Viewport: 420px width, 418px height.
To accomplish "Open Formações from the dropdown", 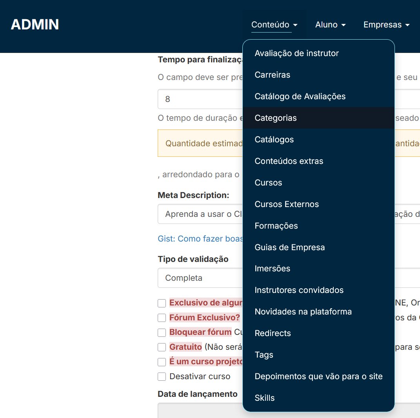I will click(318, 226).
